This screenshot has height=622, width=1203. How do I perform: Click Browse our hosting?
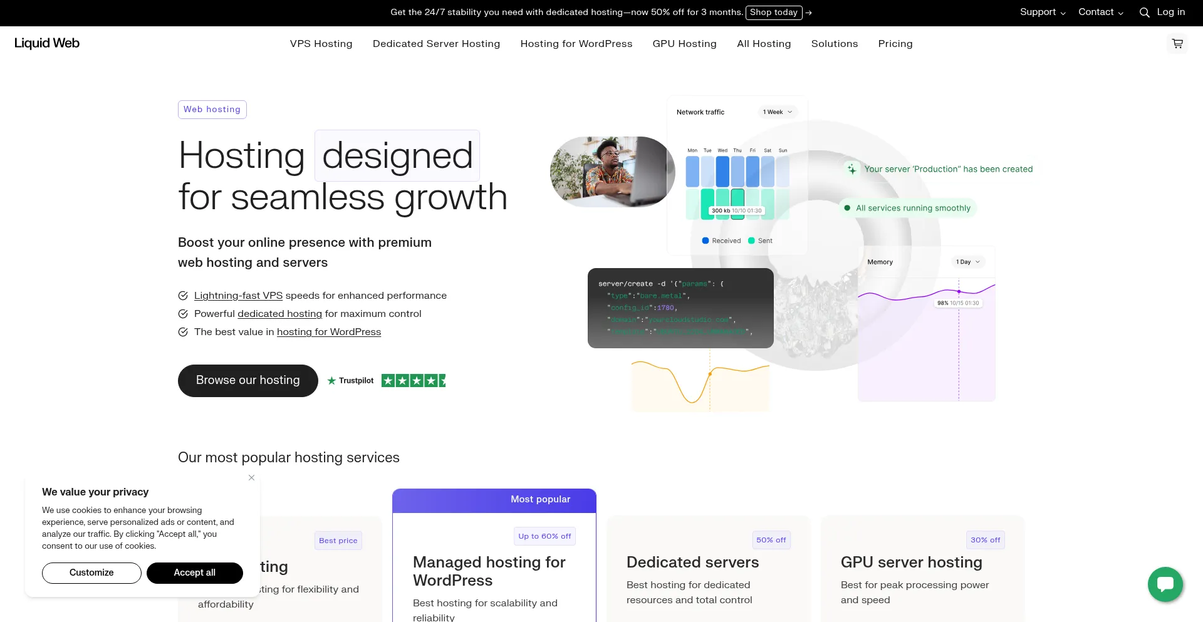[x=247, y=380]
